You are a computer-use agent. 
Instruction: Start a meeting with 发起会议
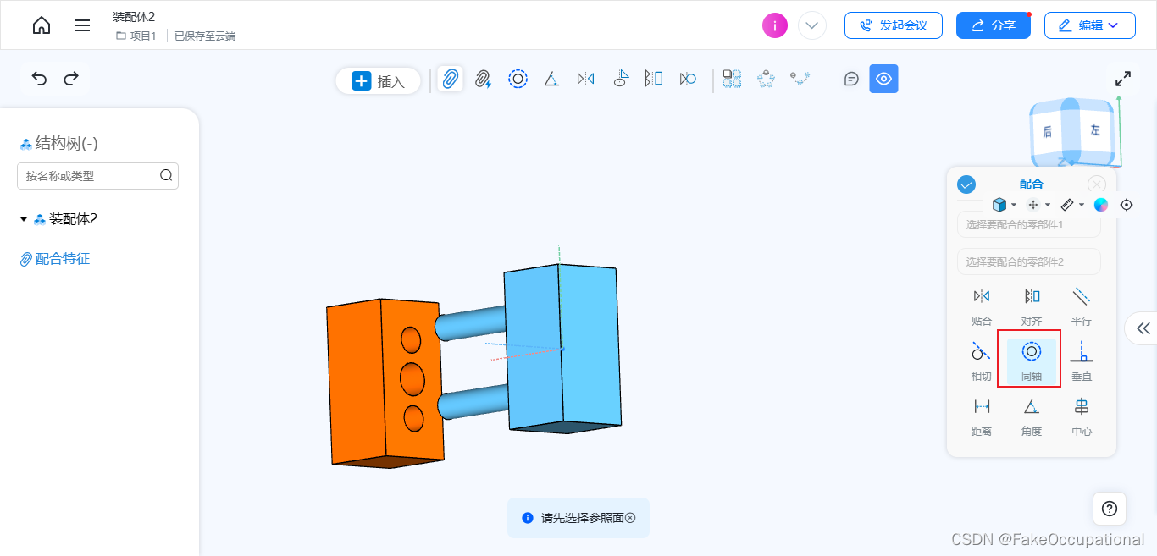click(x=894, y=25)
